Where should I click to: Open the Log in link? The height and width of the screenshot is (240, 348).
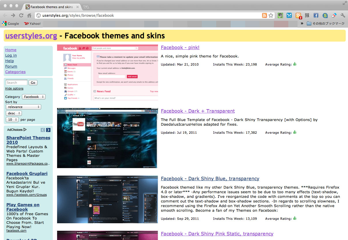point(11,55)
